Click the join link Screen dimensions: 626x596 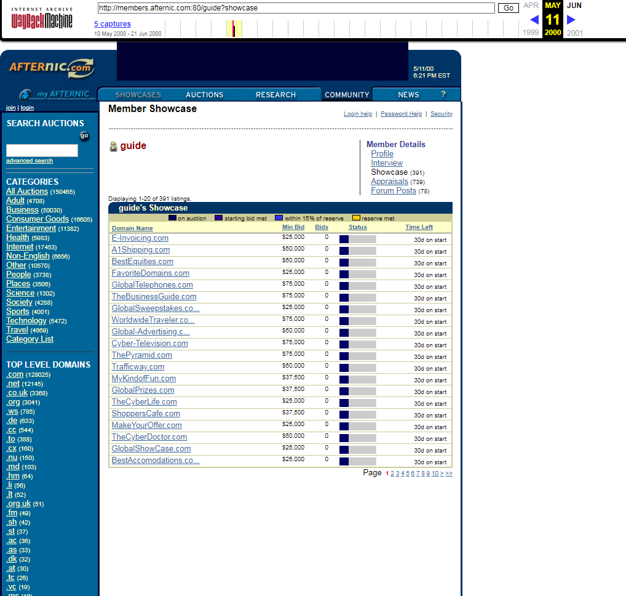pos(11,108)
